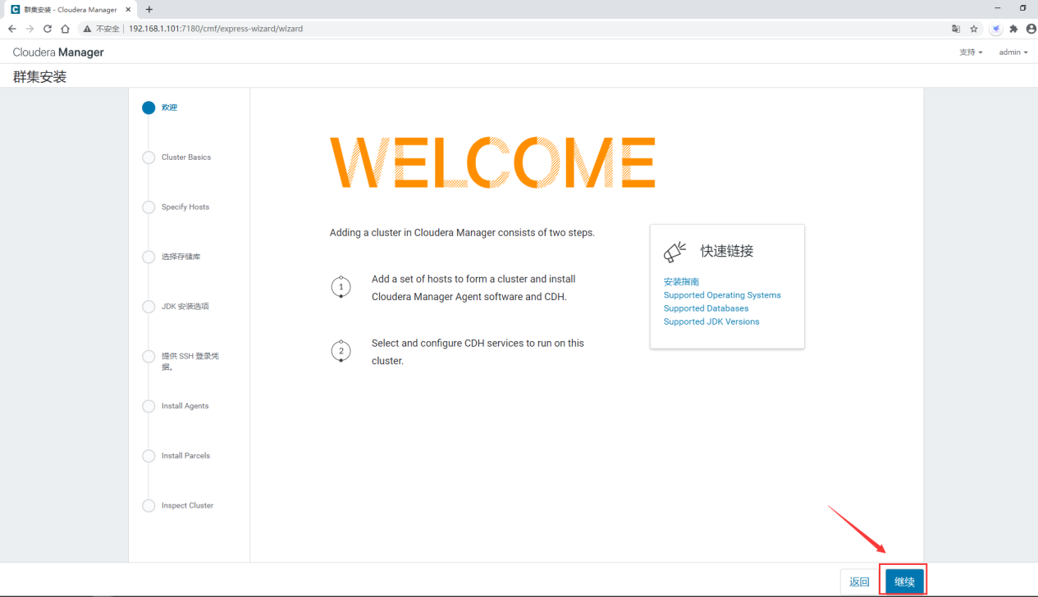
Task: Select the JDK 安装选项 step
Action: coord(176,307)
